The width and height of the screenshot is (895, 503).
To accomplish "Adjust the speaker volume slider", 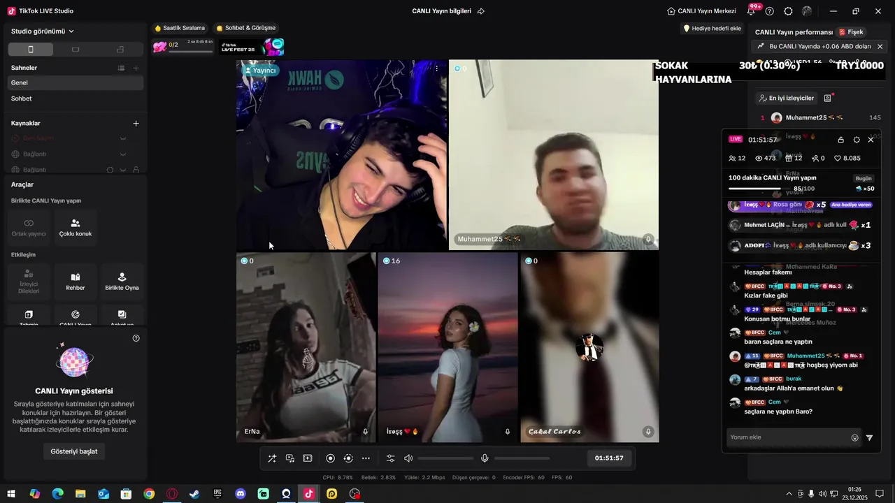I will 446,458.
